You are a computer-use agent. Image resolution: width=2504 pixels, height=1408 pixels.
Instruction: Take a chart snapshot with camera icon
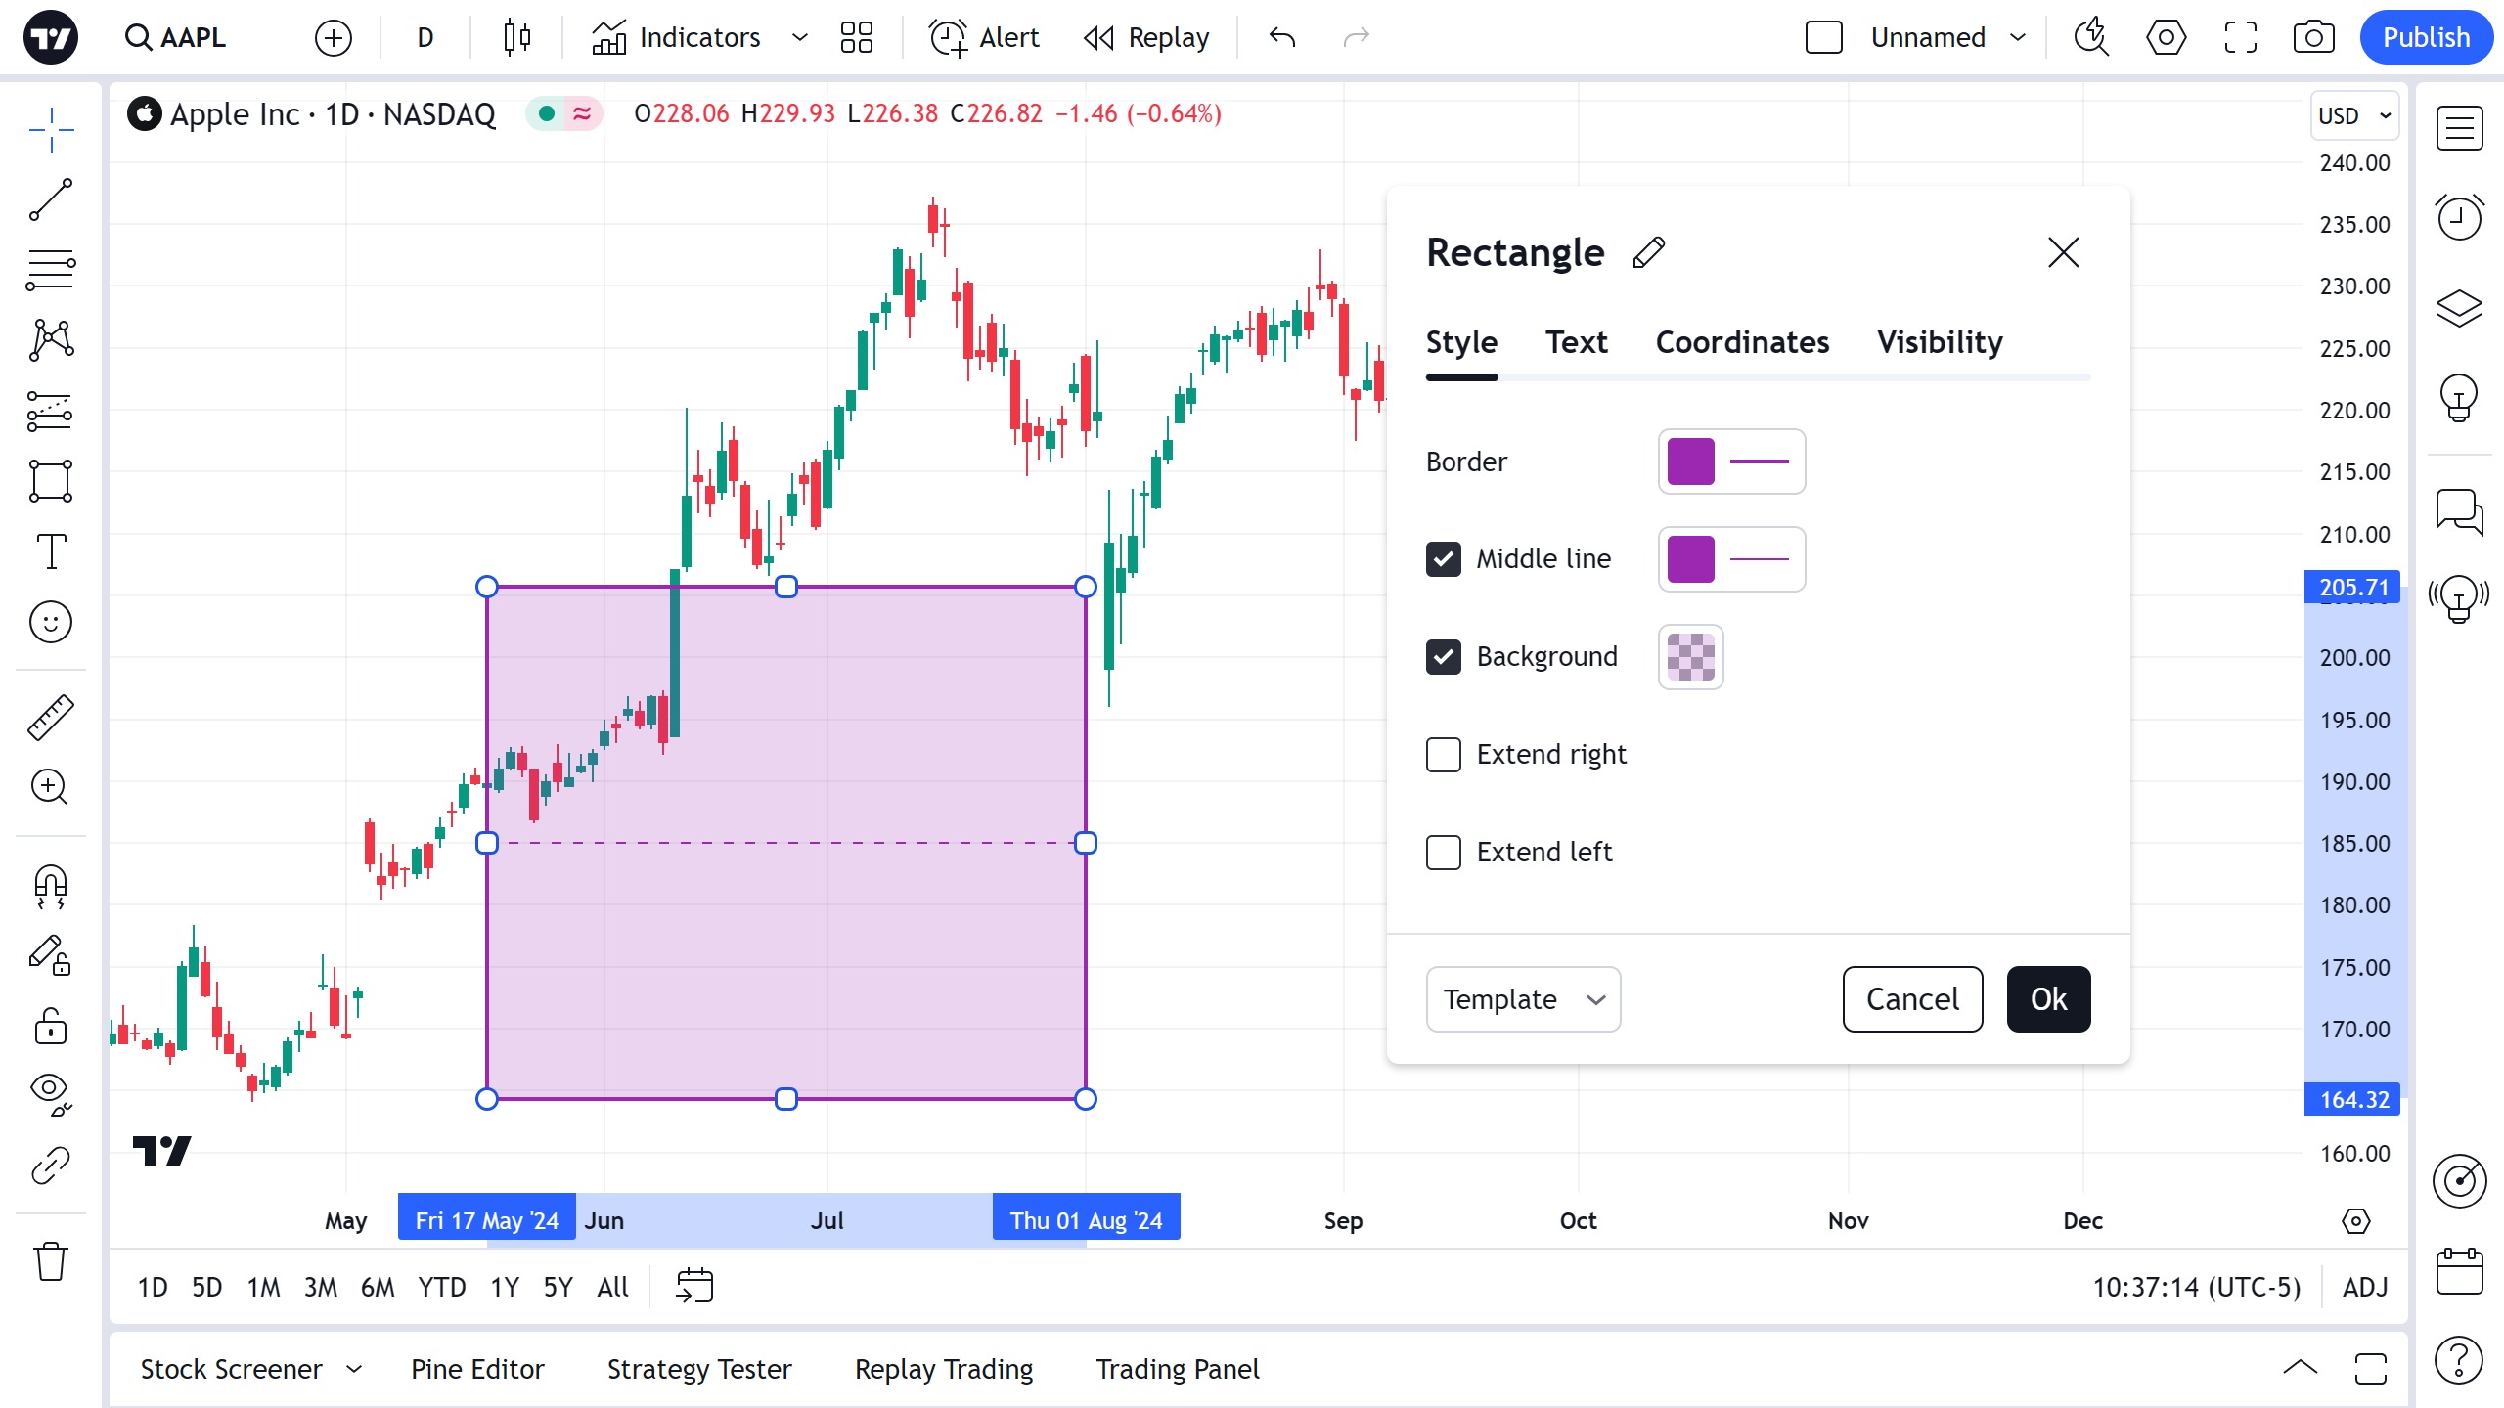(2313, 38)
